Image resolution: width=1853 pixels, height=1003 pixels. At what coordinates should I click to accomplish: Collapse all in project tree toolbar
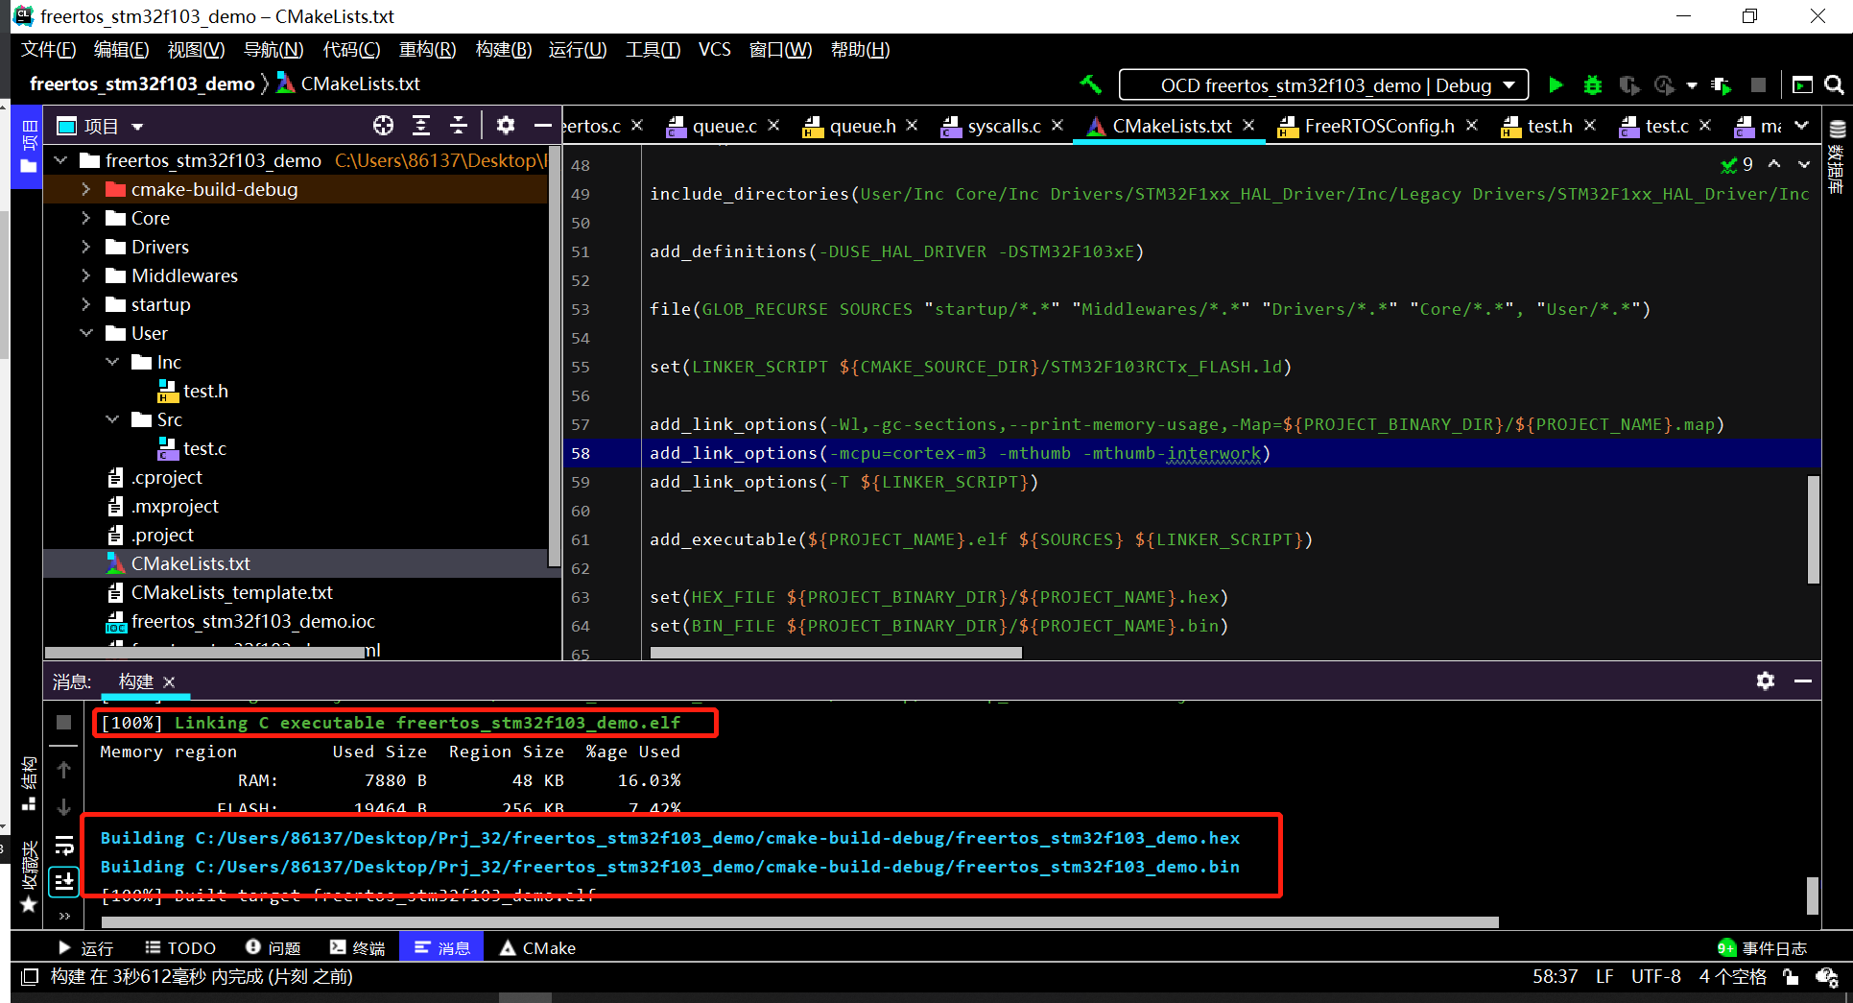pos(459,126)
